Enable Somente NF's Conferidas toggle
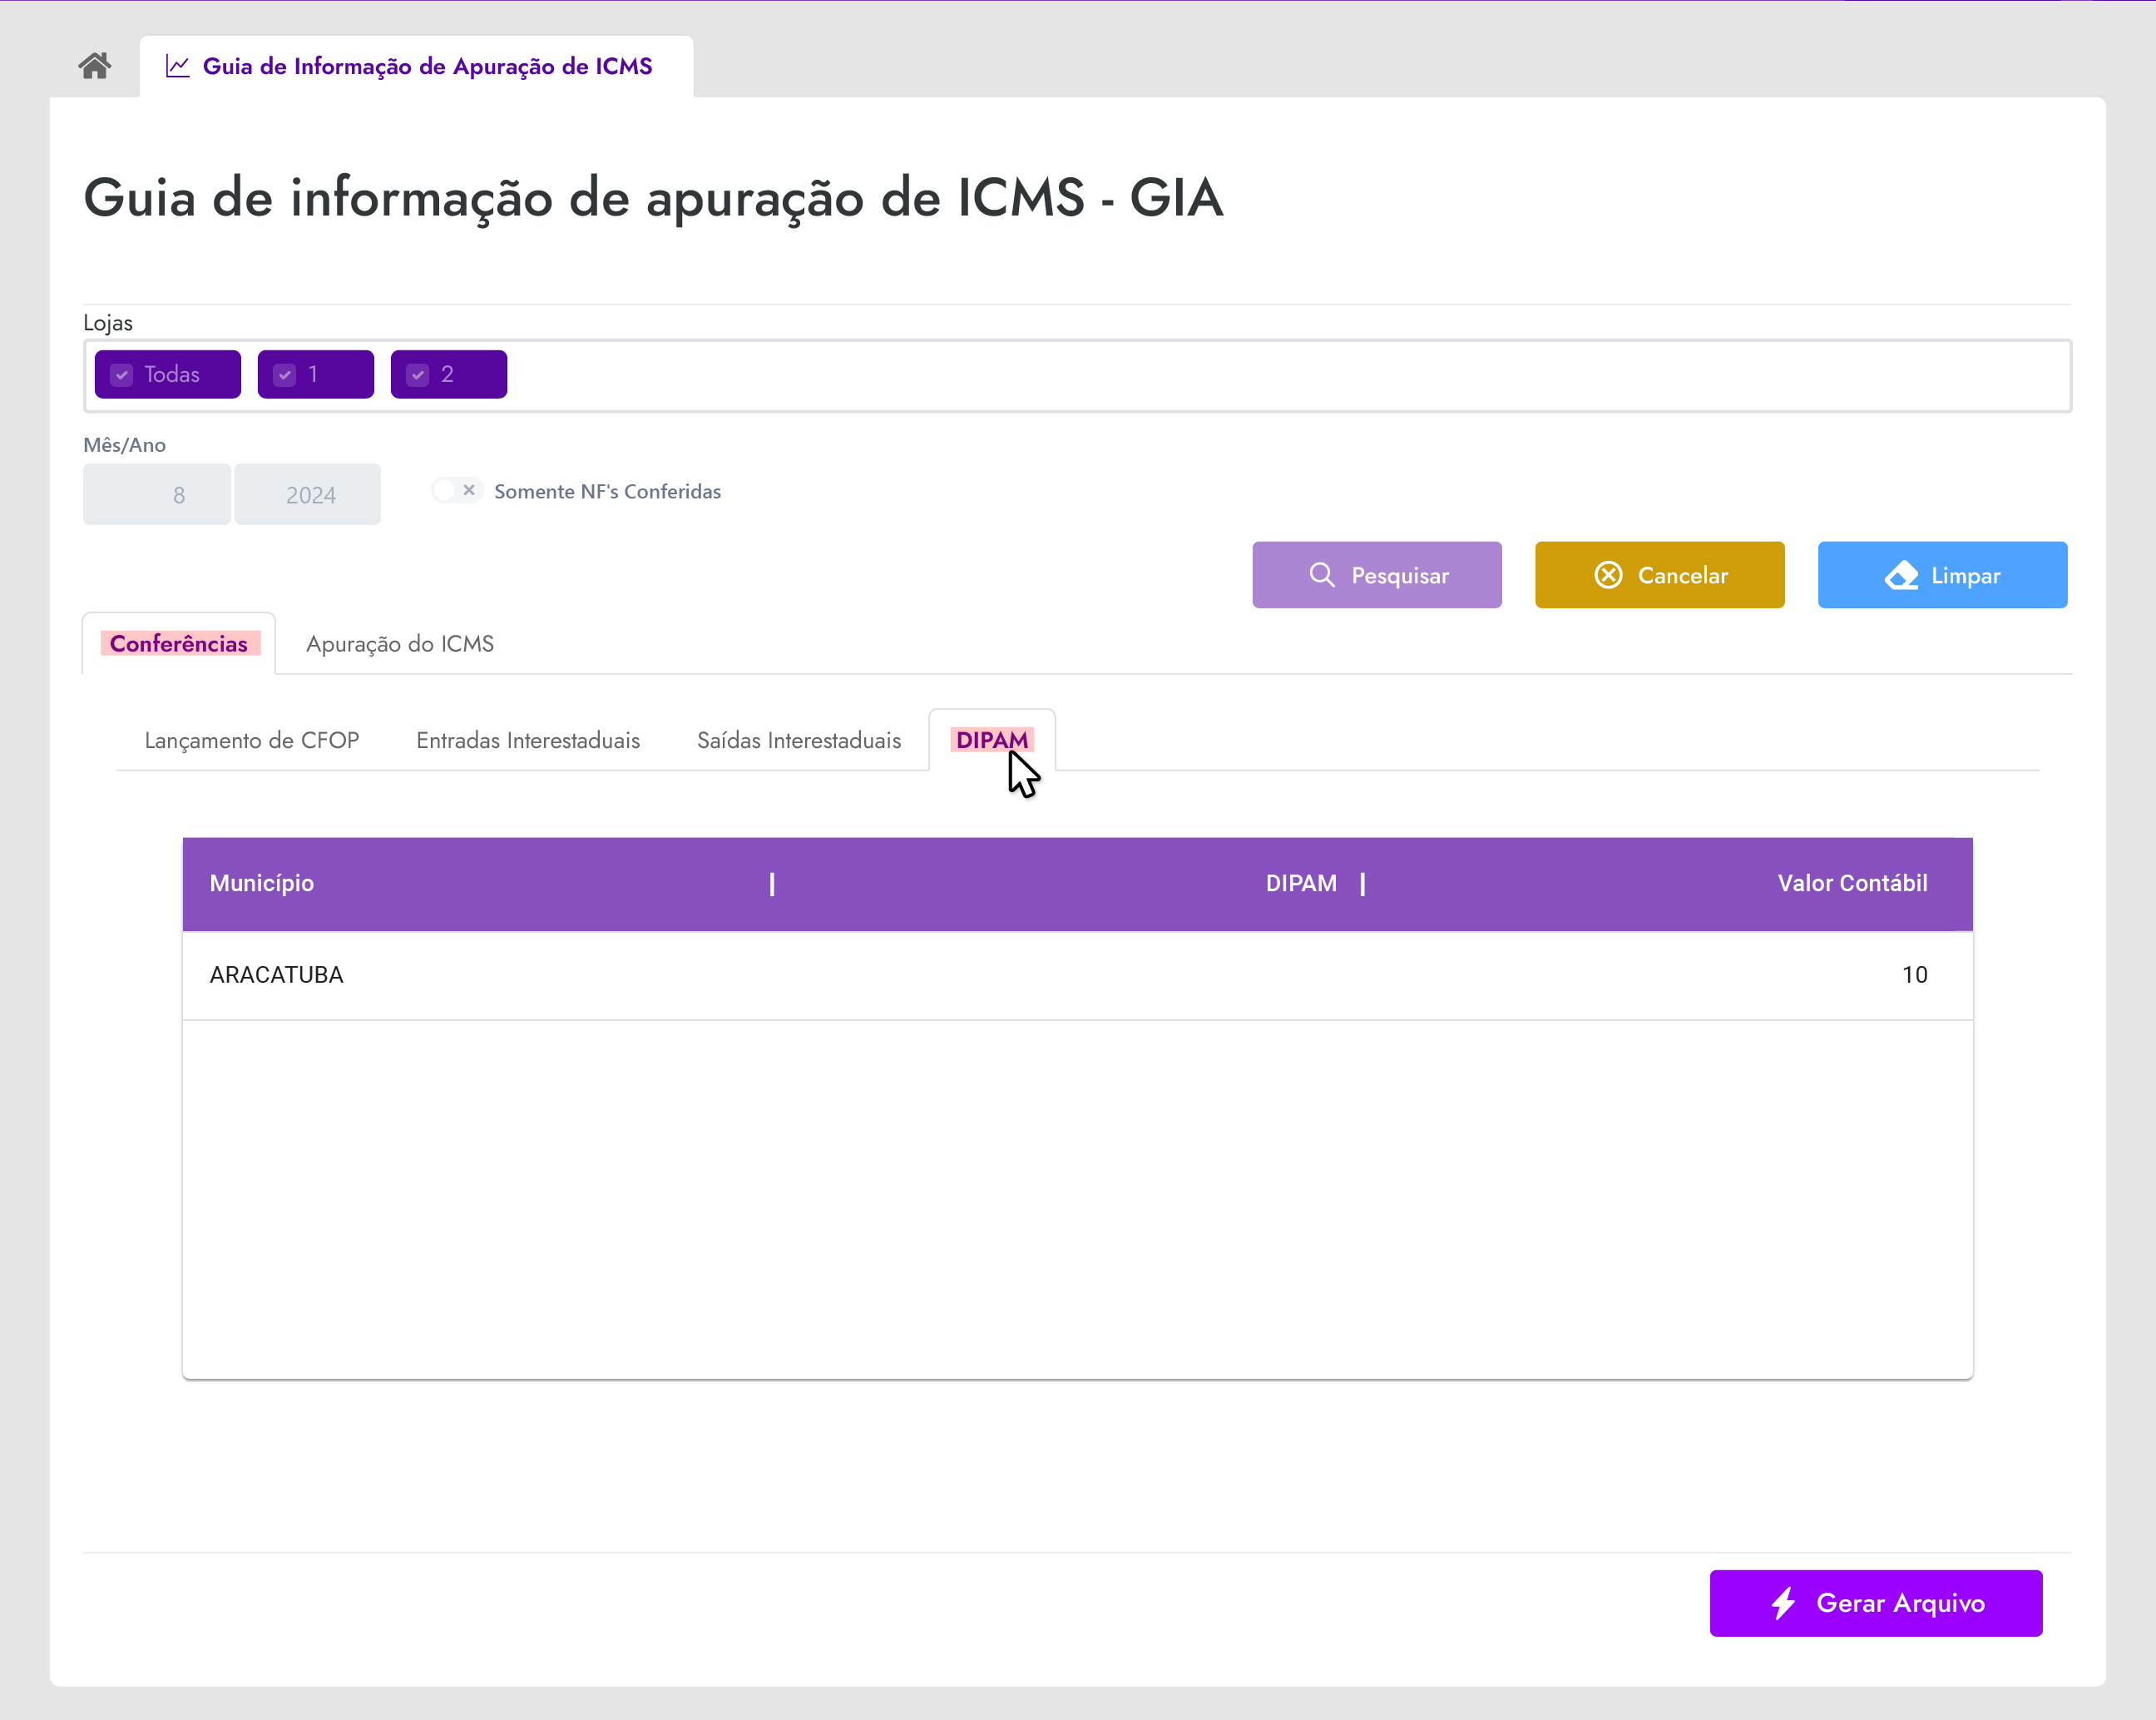The height and width of the screenshot is (1720, 2156). pyautogui.click(x=456, y=490)
